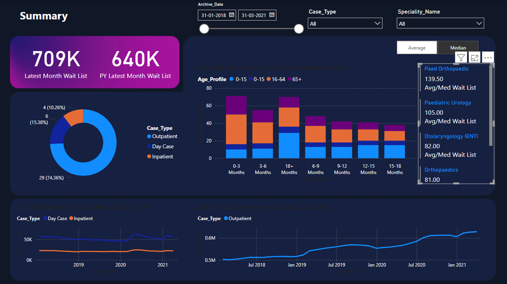Select the 18+ Months bar
The image size is (507, 284).
pyautogui.click(x=289, y=127)
